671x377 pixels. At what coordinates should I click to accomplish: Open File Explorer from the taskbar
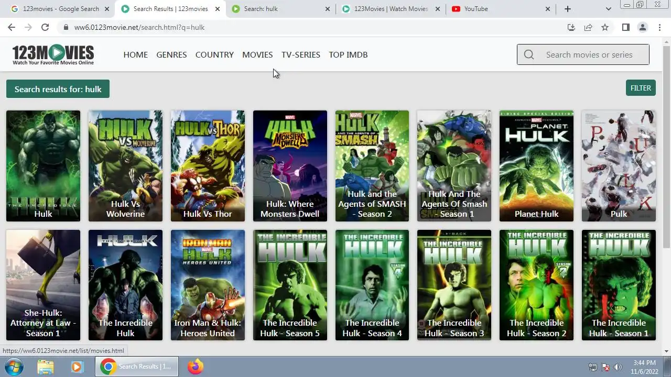click(46, 367)
